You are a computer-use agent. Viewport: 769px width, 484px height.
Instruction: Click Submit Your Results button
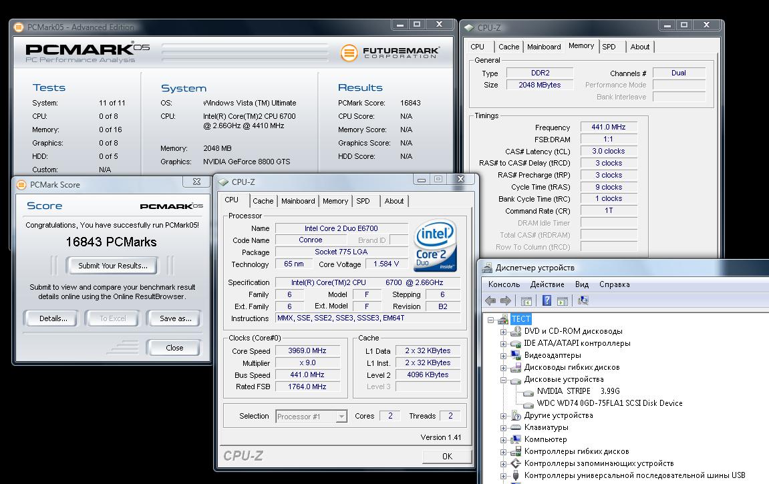[x=113, y=266]
